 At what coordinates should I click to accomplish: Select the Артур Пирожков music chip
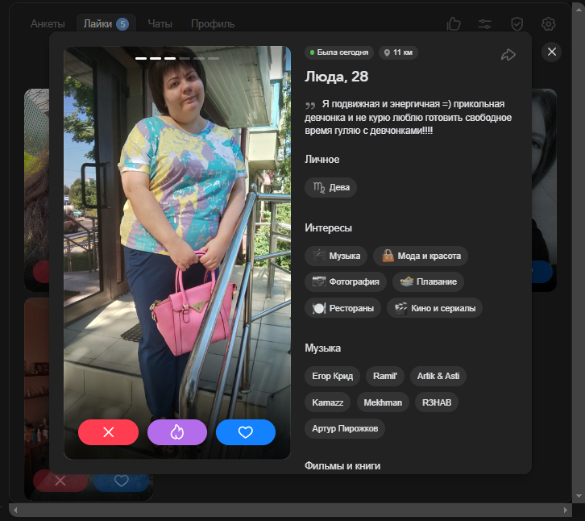pyautogui.click(x=345, y=429)
